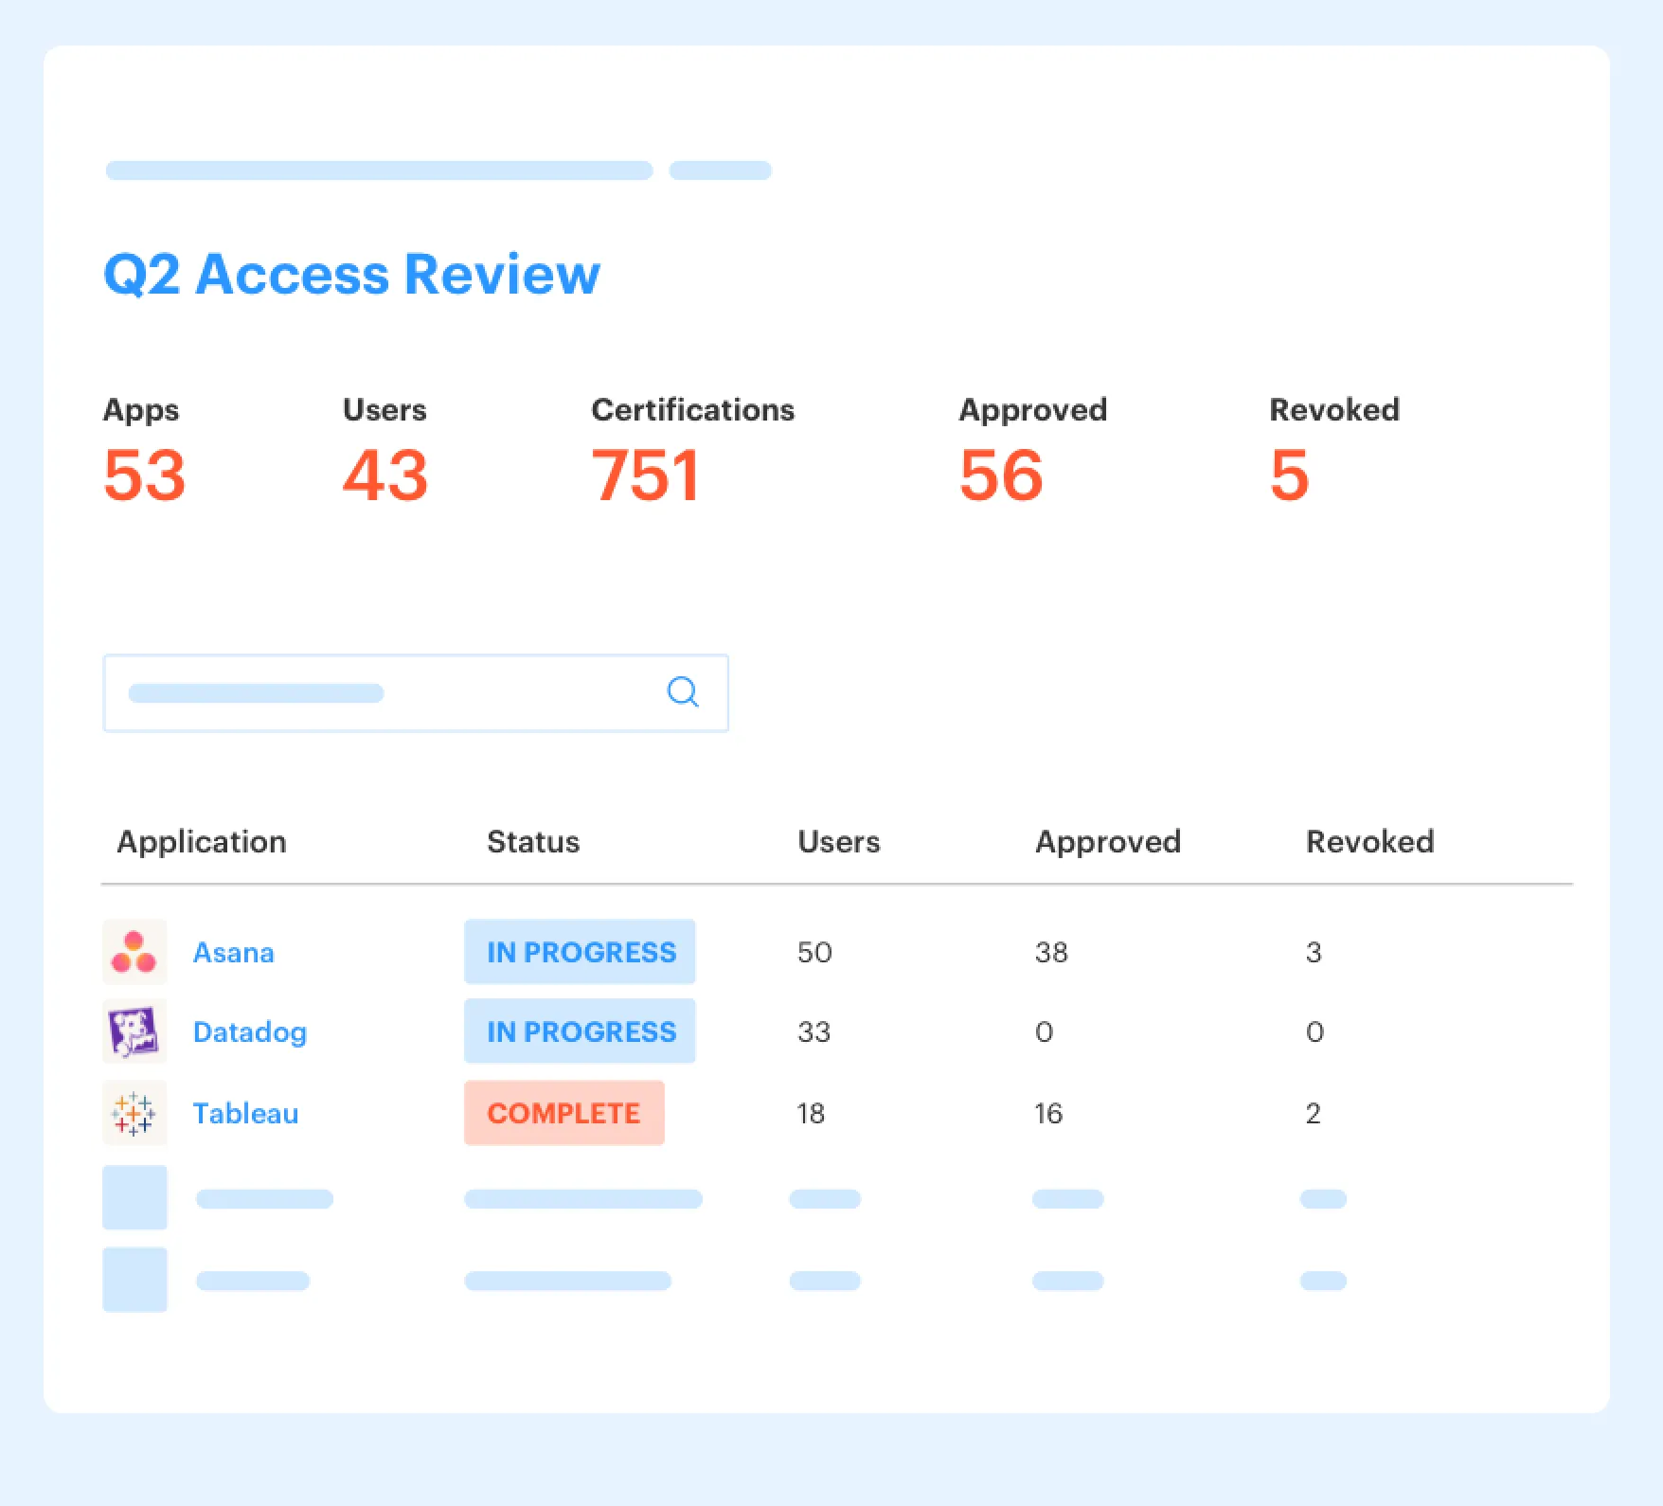This screenshot has width=1663, height=1506.
Task: Open the Tableau application link
Action: coord(245,1113)
